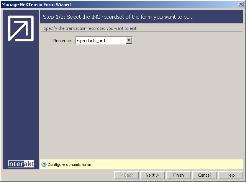
Task: Click the arrow logo in the sidebar
Action: point(21,28)
